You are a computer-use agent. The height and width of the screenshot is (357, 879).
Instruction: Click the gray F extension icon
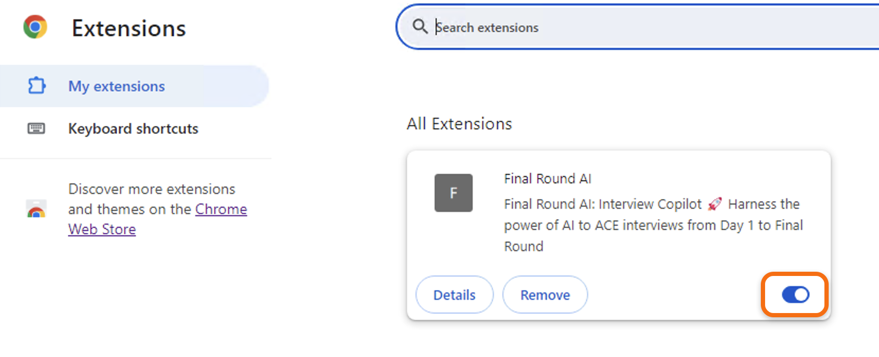[454, 193]
